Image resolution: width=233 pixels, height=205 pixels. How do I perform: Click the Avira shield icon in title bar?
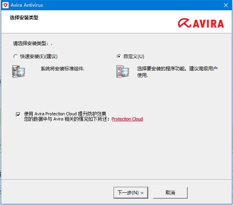pyautogui.click(x=6, y=5)
